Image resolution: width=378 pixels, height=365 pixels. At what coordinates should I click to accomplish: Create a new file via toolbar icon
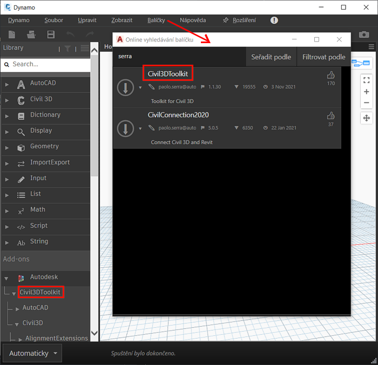[11, 35]
